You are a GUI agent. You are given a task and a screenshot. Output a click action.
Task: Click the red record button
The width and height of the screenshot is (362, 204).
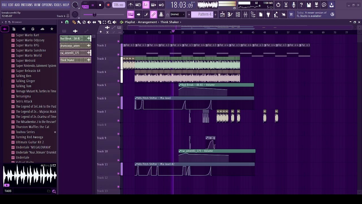coord(108,5)
